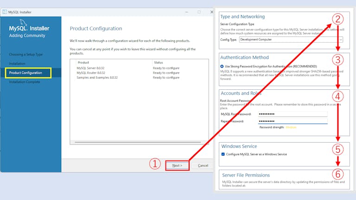This screenshot has height=200, width=356.
Task: Minimize the MySQL Installer window
Action: click(187, 12)
